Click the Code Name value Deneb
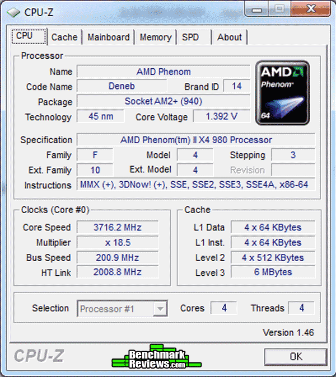 [122, 86]
